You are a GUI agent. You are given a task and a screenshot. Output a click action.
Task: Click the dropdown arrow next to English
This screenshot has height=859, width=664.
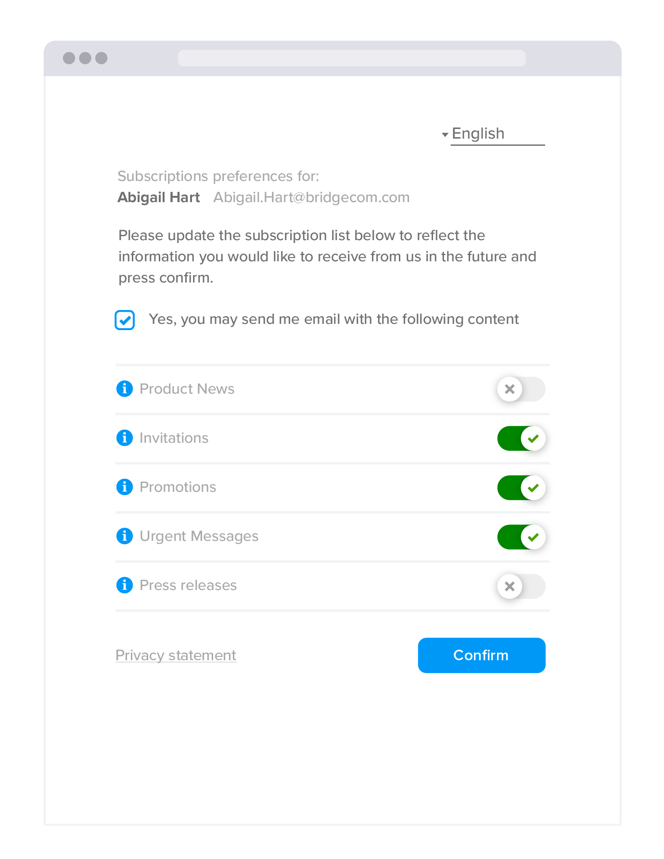pyautogui.click(x=445, y=135)
